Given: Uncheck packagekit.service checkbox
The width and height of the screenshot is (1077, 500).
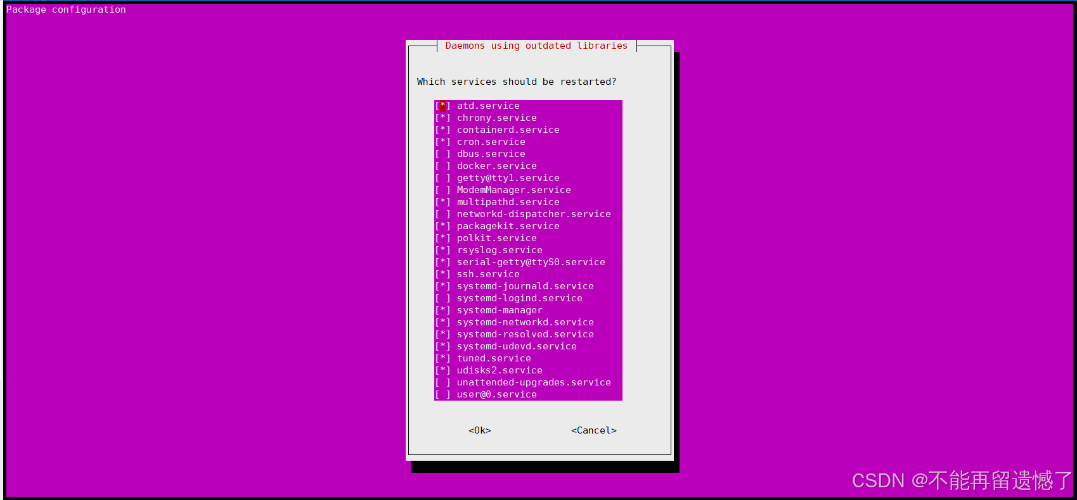Looking at the screenshot, I should [x=442, y=226].
